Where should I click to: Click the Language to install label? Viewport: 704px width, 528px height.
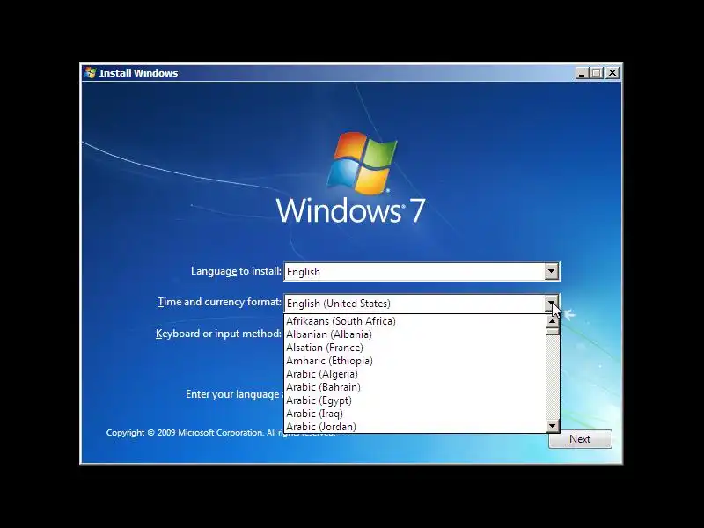[236, 271]
